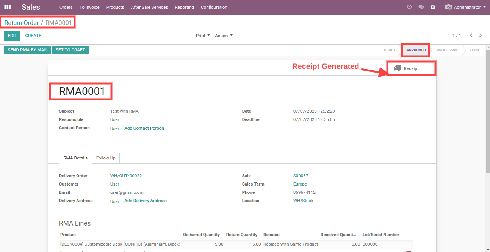Open the Administrator user menu
The image size is (490, 252).
tap(465, 7)
